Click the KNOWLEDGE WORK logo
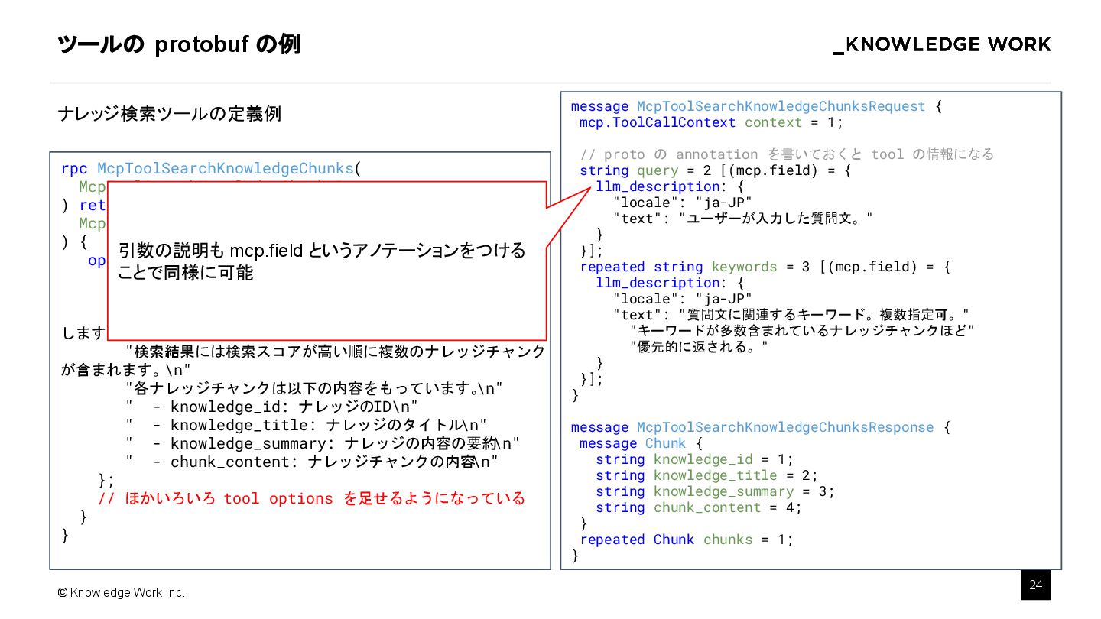Viewport: 1101px width, 619px height. click(941, 45)
